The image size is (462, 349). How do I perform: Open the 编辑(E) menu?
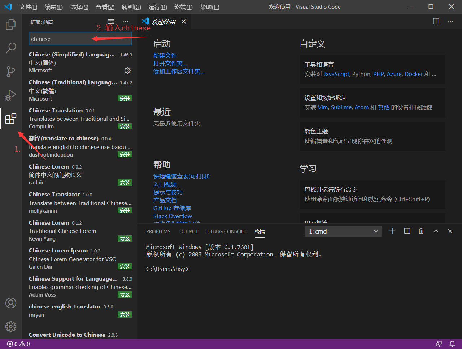(53, 7)
